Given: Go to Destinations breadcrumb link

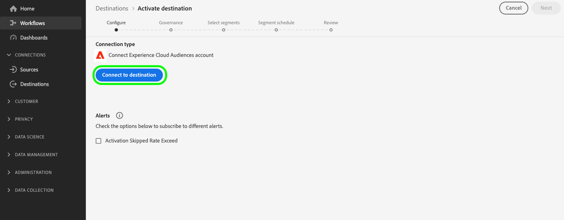Looking at the screenshot, I should click(x=112, y=8).
